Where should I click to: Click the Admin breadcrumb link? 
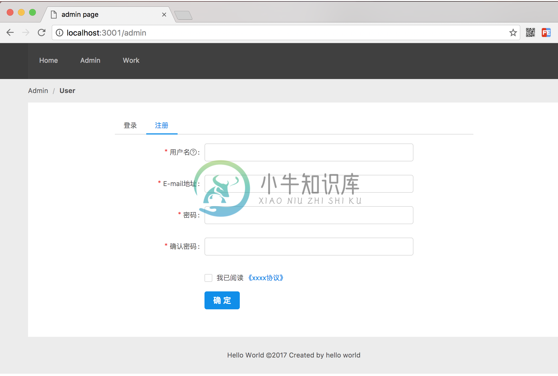[x=38, y=91]
